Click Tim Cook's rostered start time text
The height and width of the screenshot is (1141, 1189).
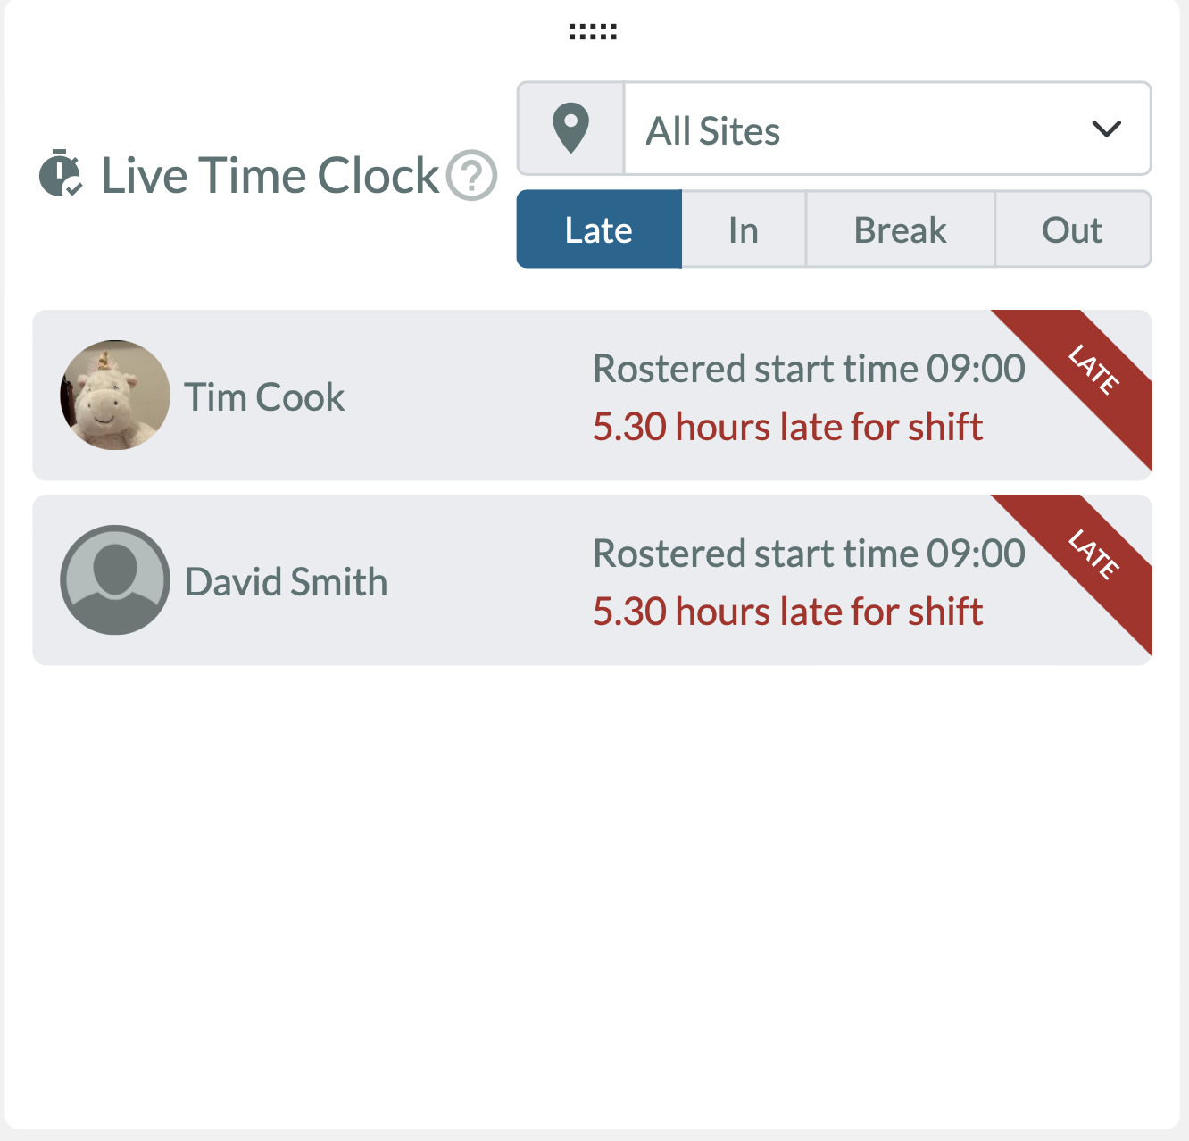[x=809, y=369]
